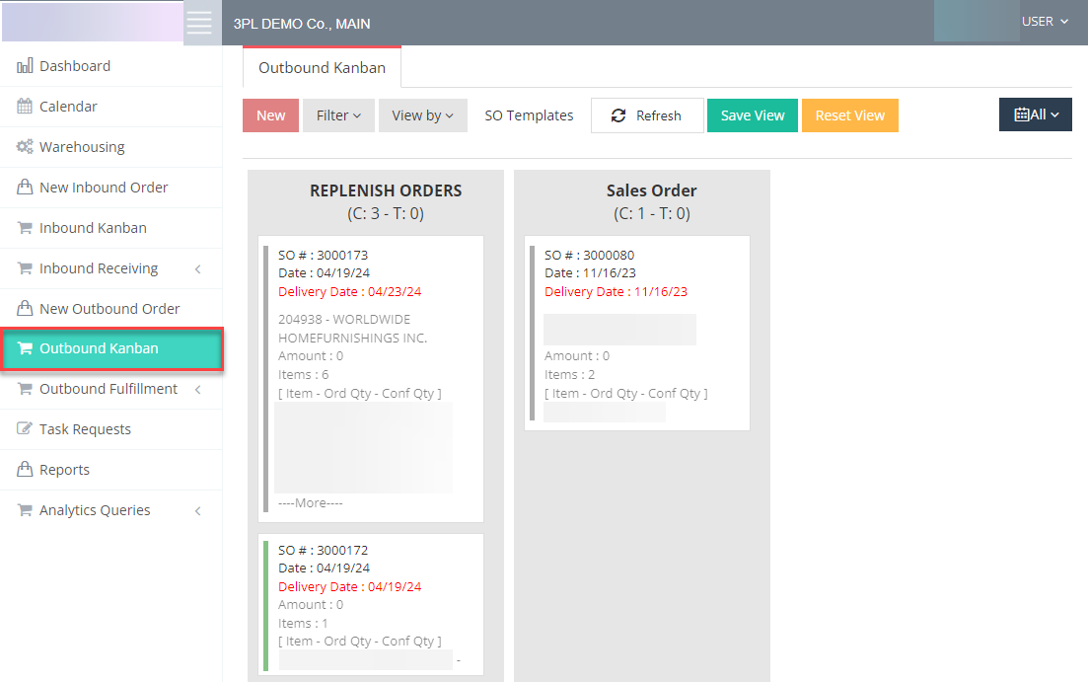The height and width of the screenshot is (682, 1088).
Task: Select the Outbound Kanban tab
Action: 322,68
